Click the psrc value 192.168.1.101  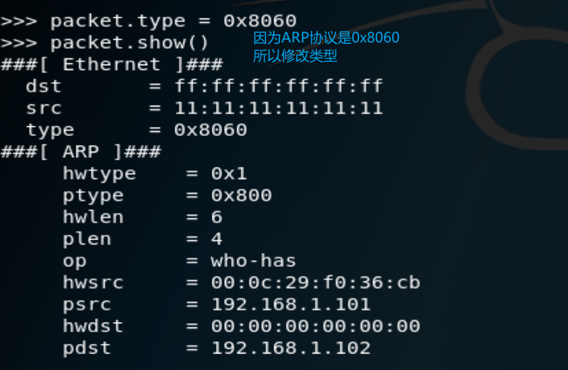point(291,304)
